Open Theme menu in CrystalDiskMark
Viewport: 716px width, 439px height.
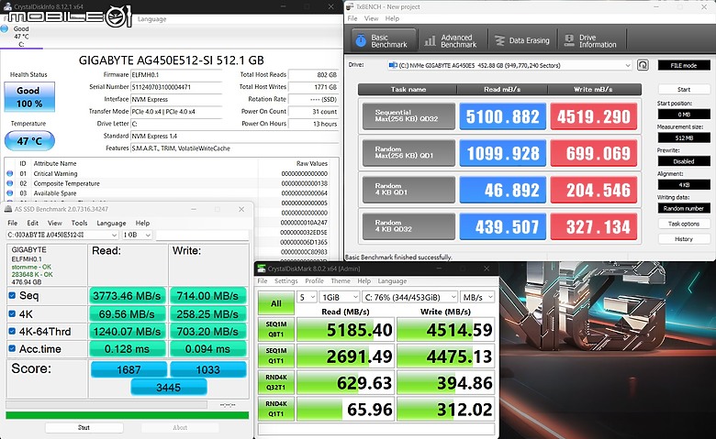pos(341,280)
